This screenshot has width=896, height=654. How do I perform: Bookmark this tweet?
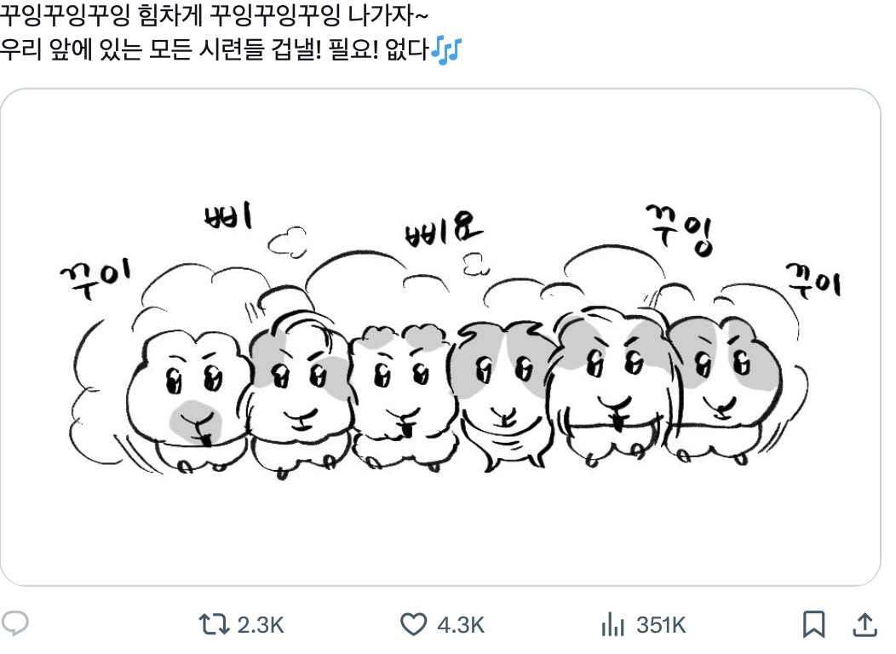(x=813, y=624)
